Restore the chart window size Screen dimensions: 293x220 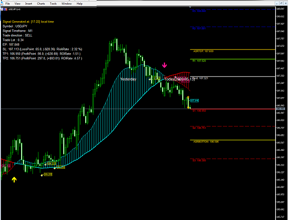(281, 3)
